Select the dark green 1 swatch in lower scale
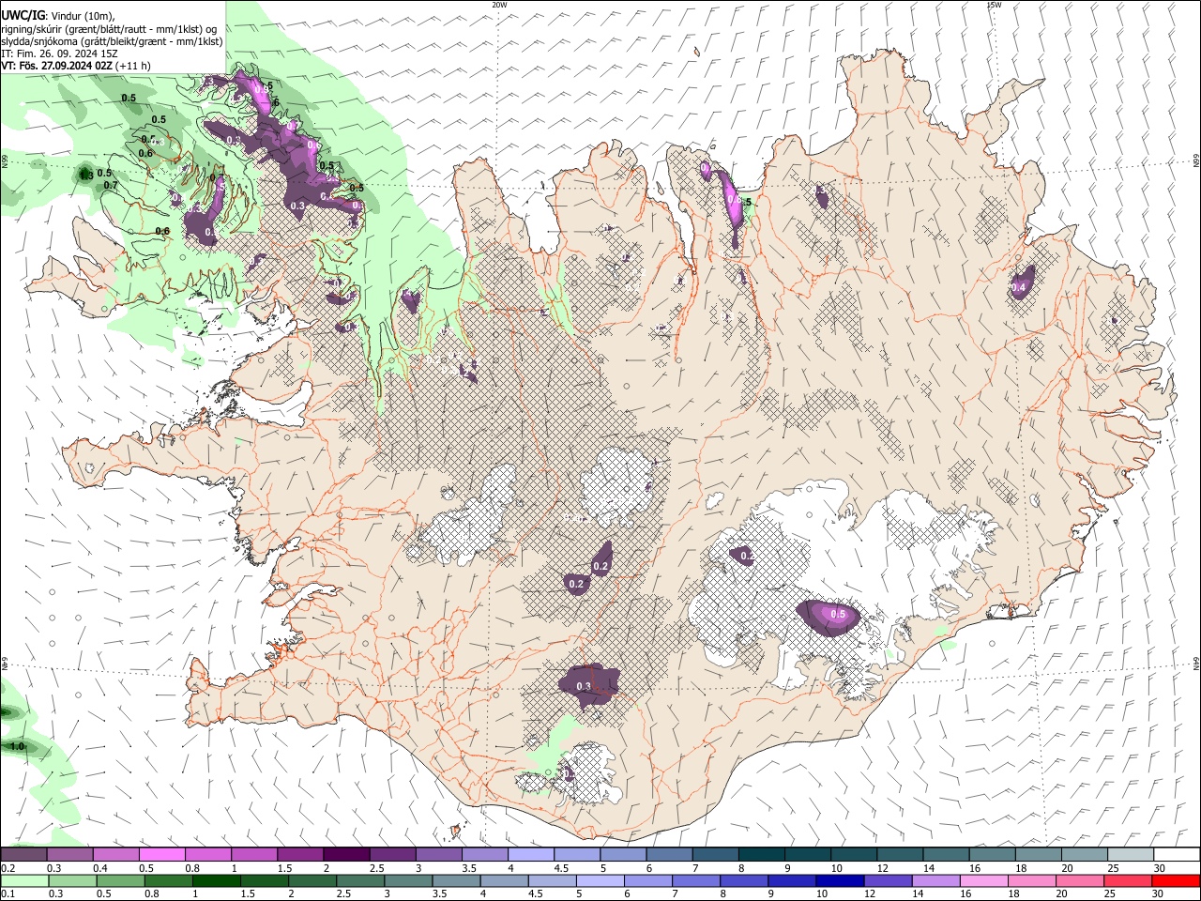This screenshot has height=901, width=1201. [217, 880]
